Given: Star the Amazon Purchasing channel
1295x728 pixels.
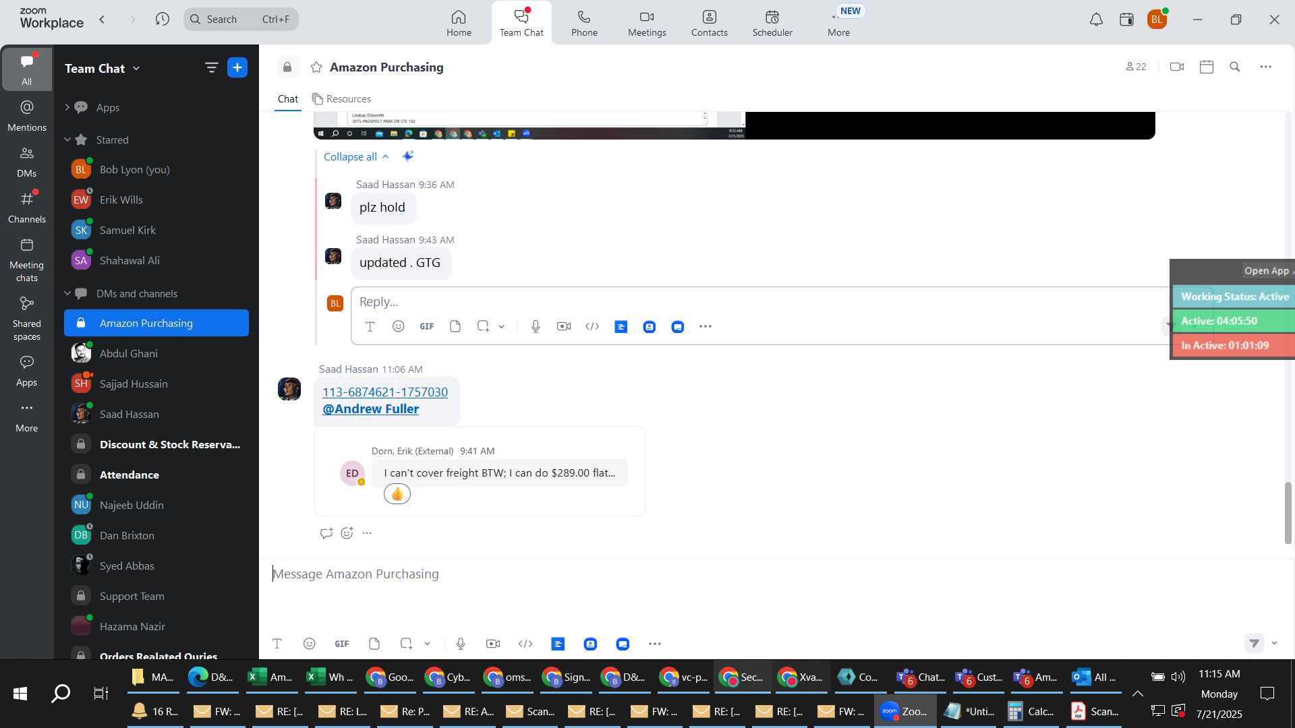Looking at the screenshot, I should (x=316, y=67).
